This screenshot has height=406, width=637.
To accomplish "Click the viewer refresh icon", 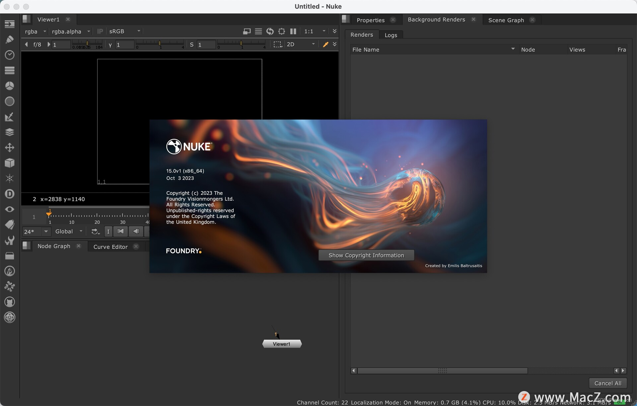I will click(x=270, y=32).
